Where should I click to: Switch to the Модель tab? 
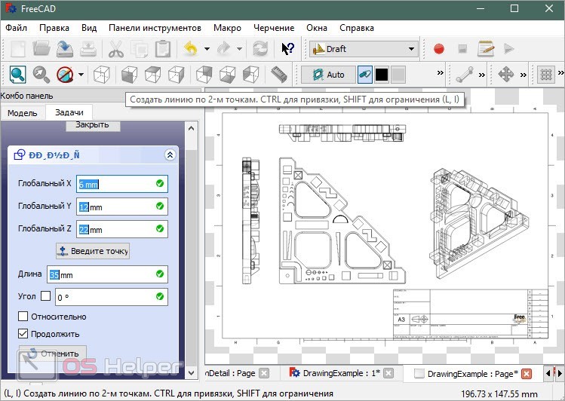[x=23, y=113]
